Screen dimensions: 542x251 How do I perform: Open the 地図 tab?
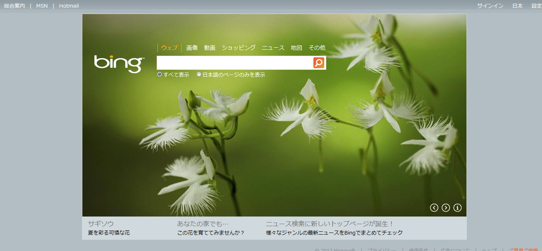coord(296,48)
